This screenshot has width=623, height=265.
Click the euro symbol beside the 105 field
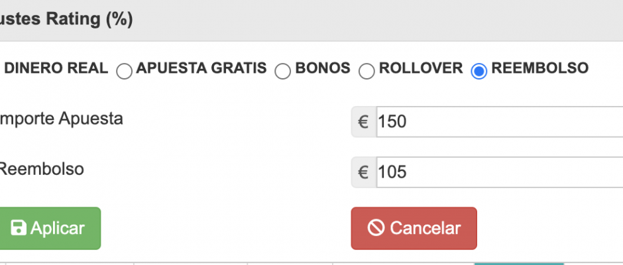point(364,172)
